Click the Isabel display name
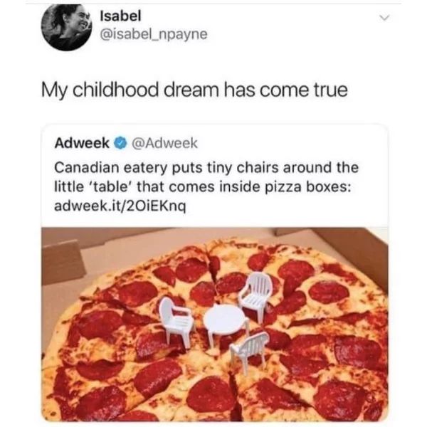The height and width of the screenshot is (427, 427). tap(121, 16)
